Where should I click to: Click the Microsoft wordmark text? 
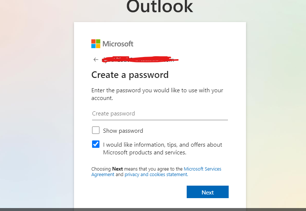[x=118, y=44]
